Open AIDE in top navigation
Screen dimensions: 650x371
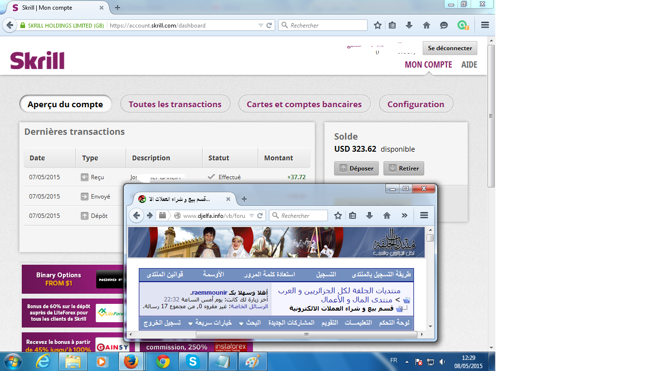pyautogui.click(x=470, y=65)
